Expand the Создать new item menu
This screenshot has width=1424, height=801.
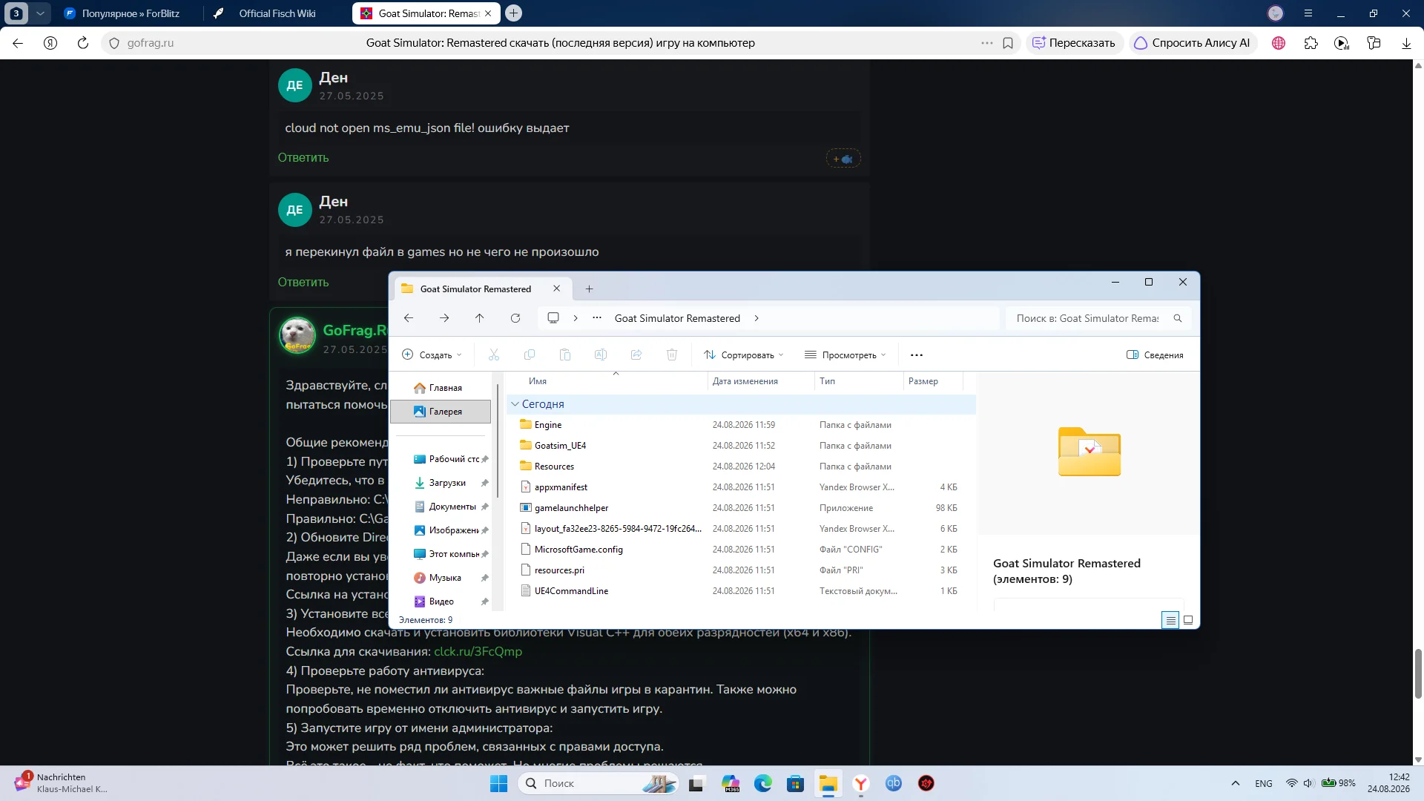click(x=432, y=355)
